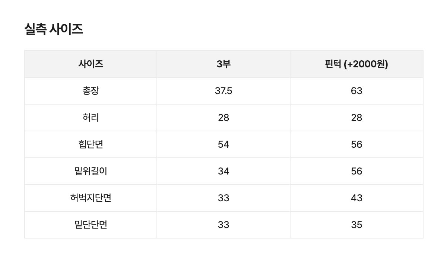Select the 힙단면 row label
Image resolution: width=447 pixels, height=256 pixels.
click(91, 144)
